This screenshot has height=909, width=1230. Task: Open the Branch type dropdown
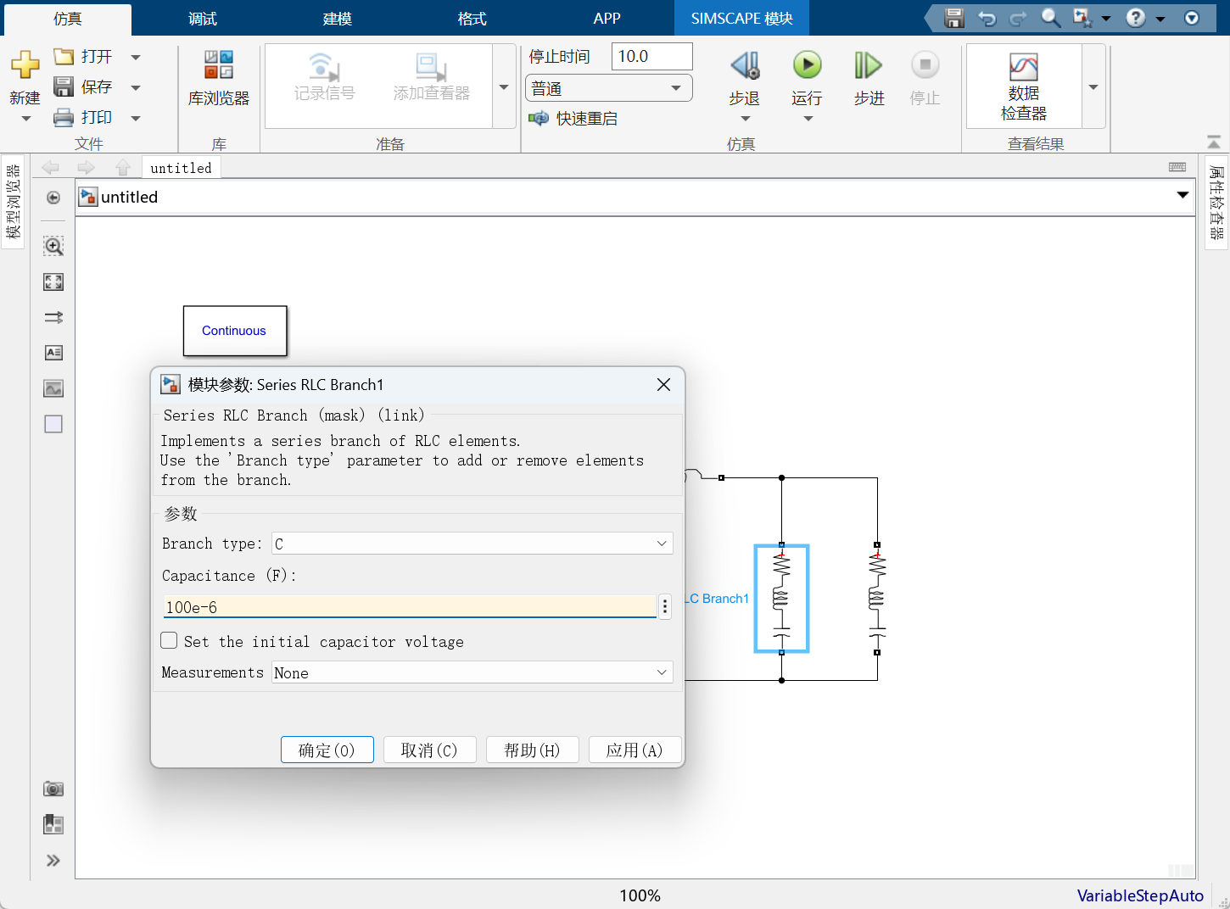click(472, 544)
